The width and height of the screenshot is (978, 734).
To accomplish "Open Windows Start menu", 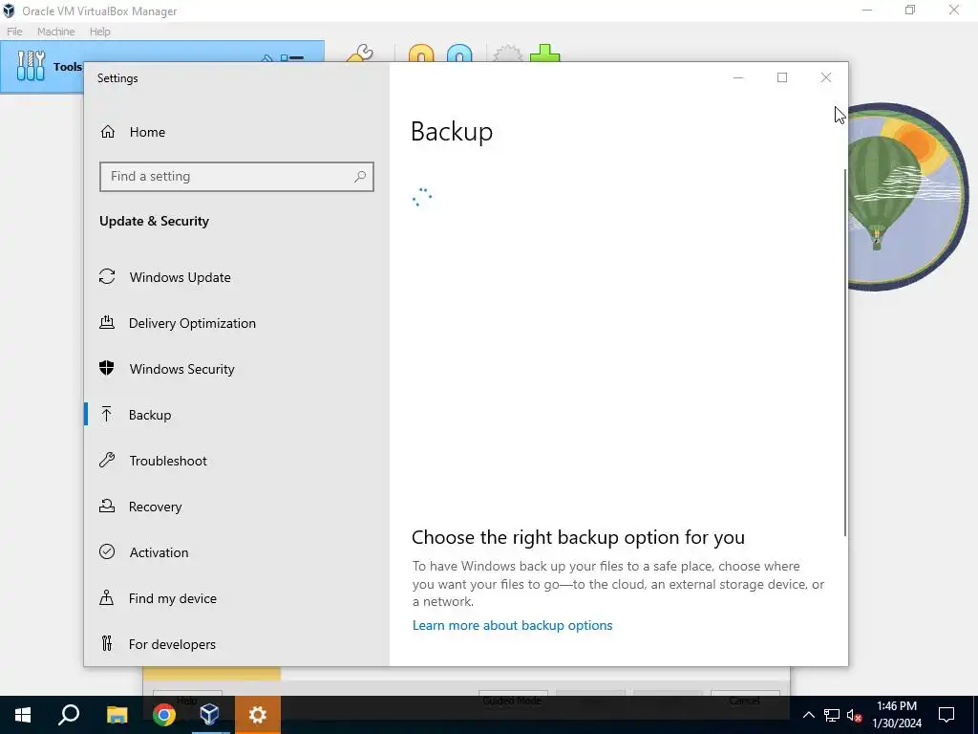I will (23, 715).
